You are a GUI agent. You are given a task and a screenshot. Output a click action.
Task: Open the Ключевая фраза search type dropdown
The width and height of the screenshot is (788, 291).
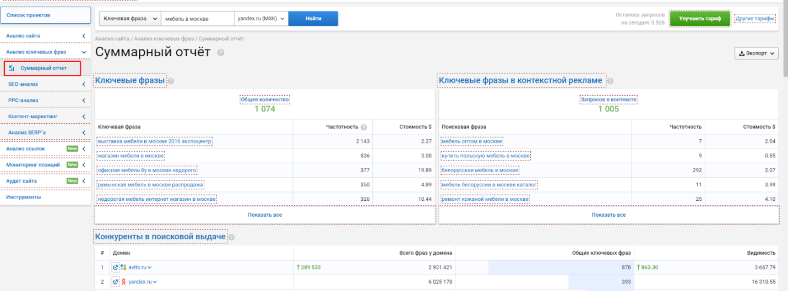pyautogui.click(x=130, y=18)
